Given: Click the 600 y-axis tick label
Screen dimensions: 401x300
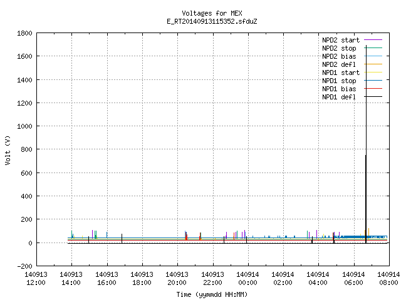Looking at the screenshot, I should point(26,173).
